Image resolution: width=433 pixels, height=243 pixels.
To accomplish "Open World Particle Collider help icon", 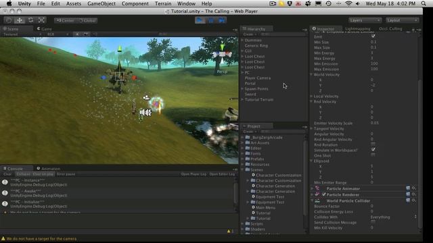I will (x=408, y=200).
